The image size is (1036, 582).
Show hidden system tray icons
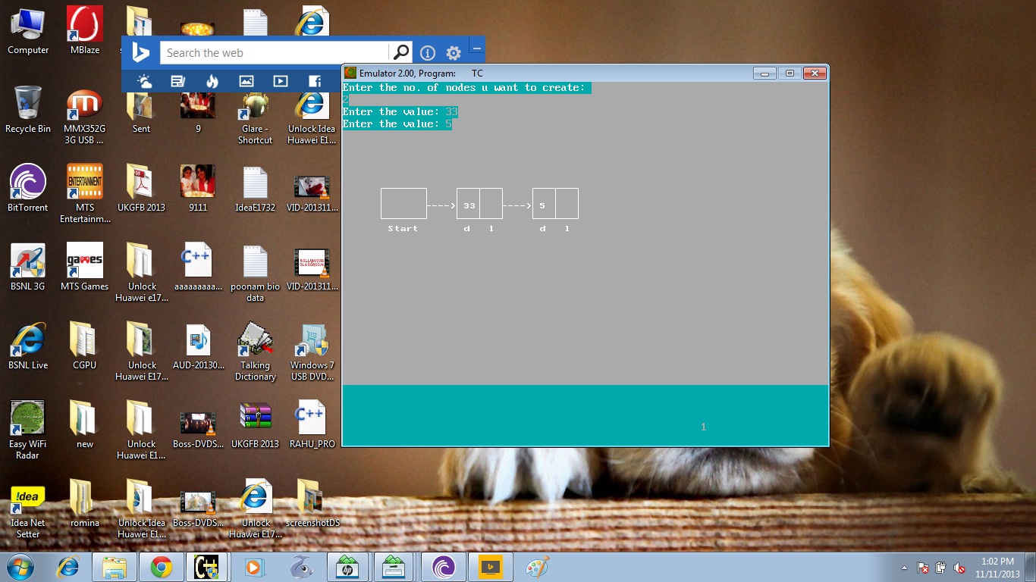904,568
